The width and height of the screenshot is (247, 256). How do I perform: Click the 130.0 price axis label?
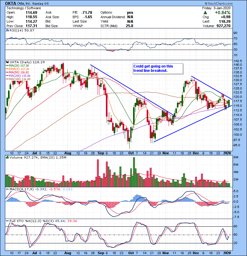(x=238, y=80)
